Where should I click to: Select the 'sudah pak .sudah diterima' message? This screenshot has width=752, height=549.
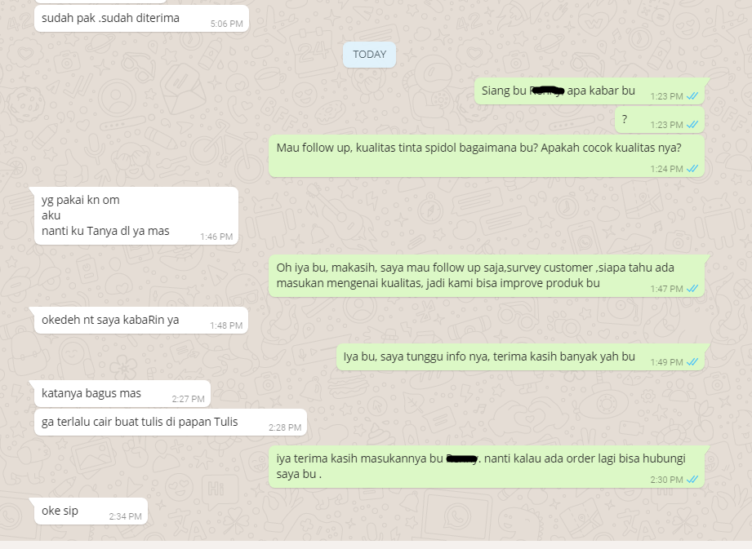[141, 19]
